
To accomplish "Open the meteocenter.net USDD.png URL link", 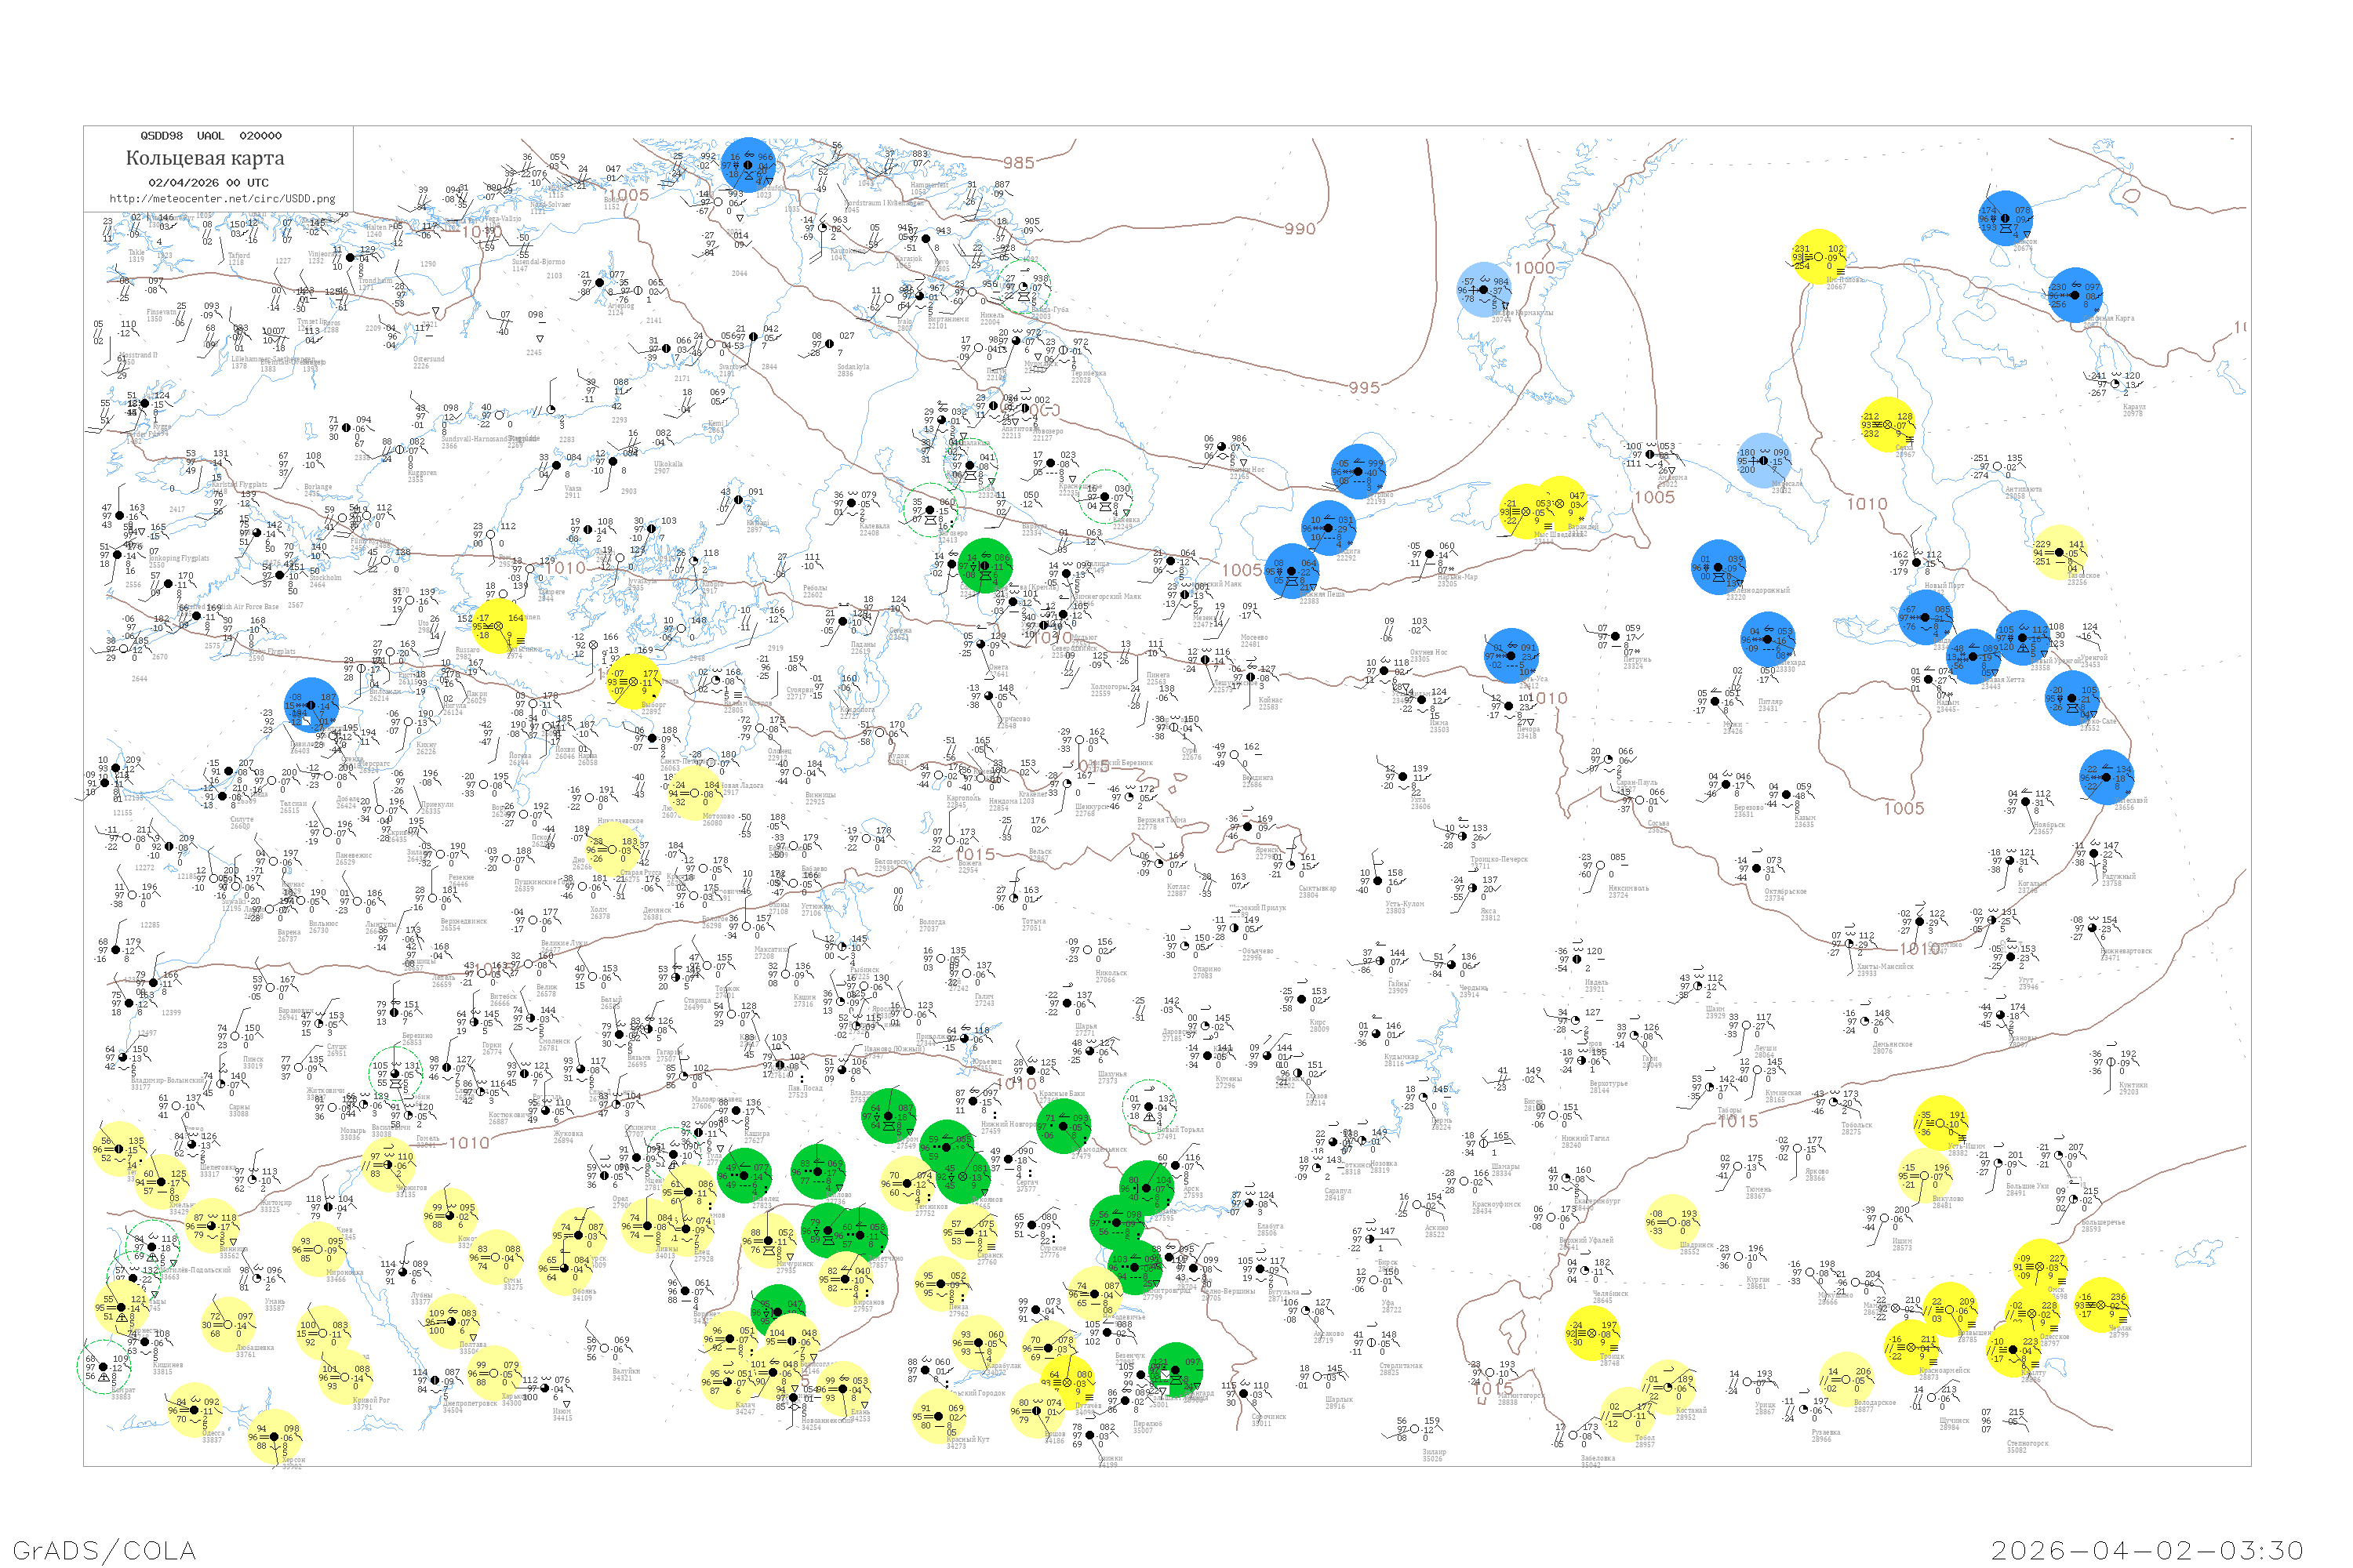I will [x=222, y=199].
